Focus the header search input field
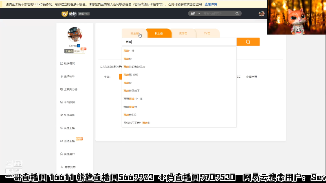 [218, 13]
